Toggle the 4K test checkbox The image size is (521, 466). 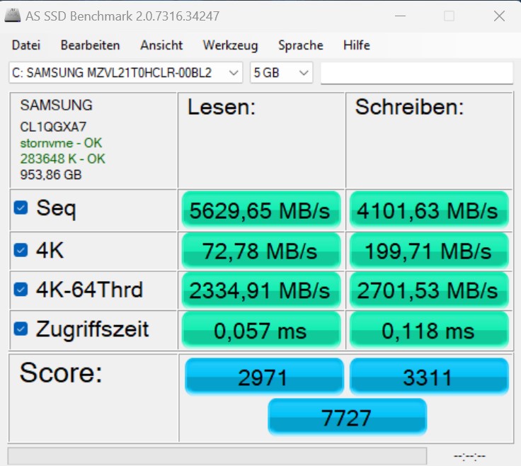(x=21, y=250)
